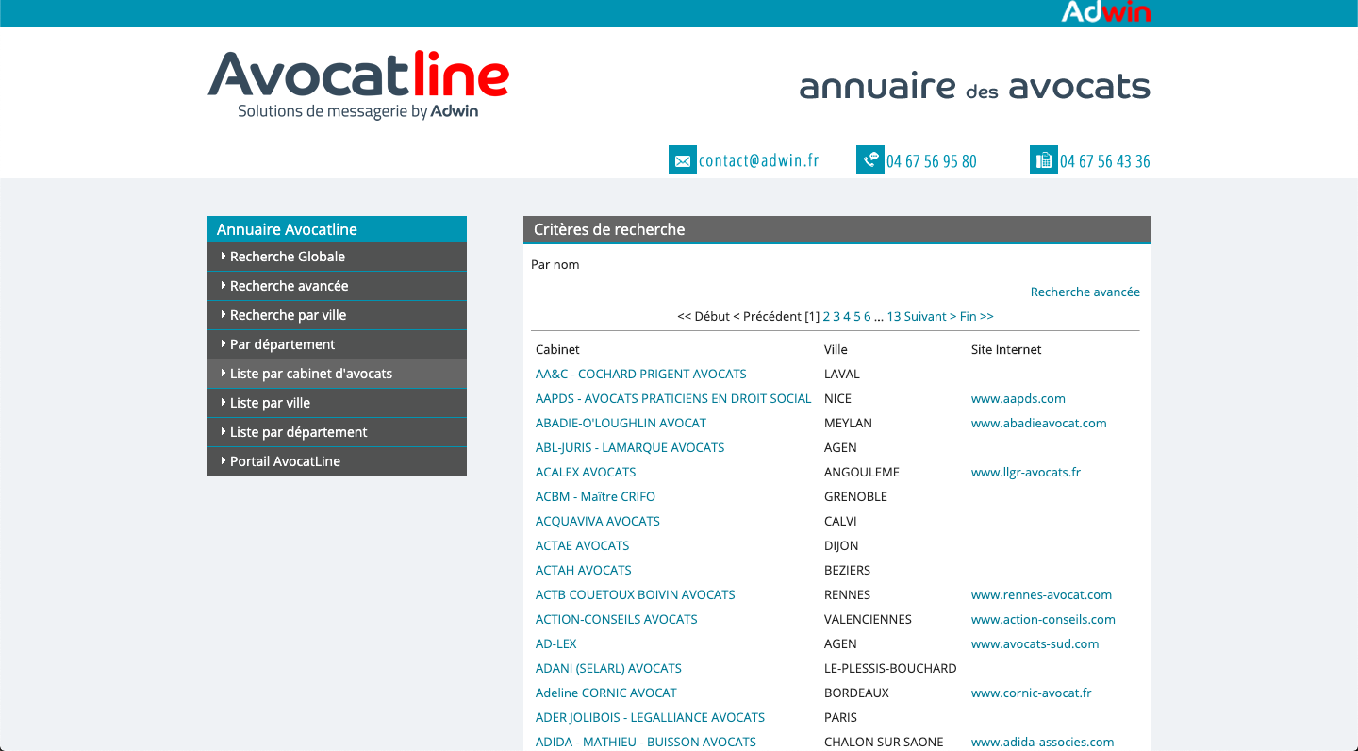Screen dimensions: 1358x751
Task: Open the Par département menu entry
Action: tap(337, 344)
